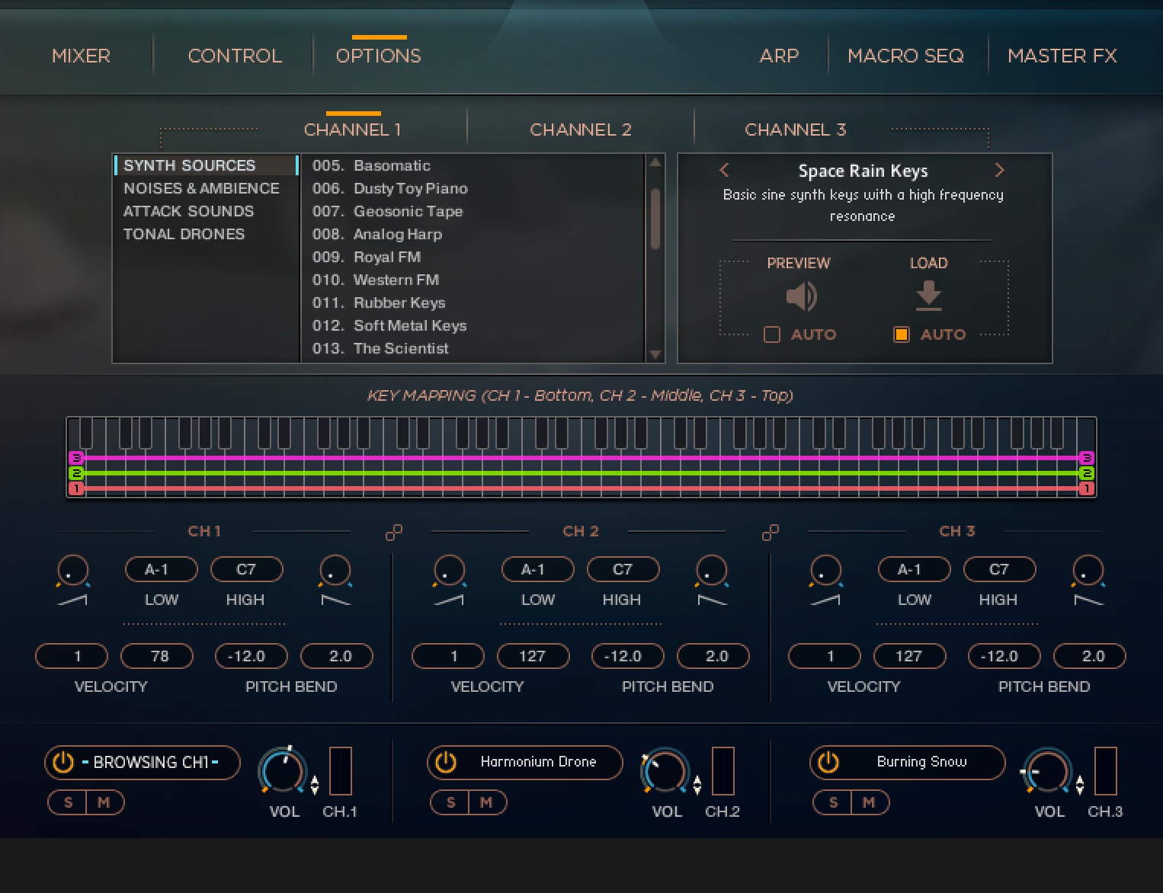This screenshot has height=893, width=1163.
Task: Go to the next preset with right arrow
Action: (999, 170)
